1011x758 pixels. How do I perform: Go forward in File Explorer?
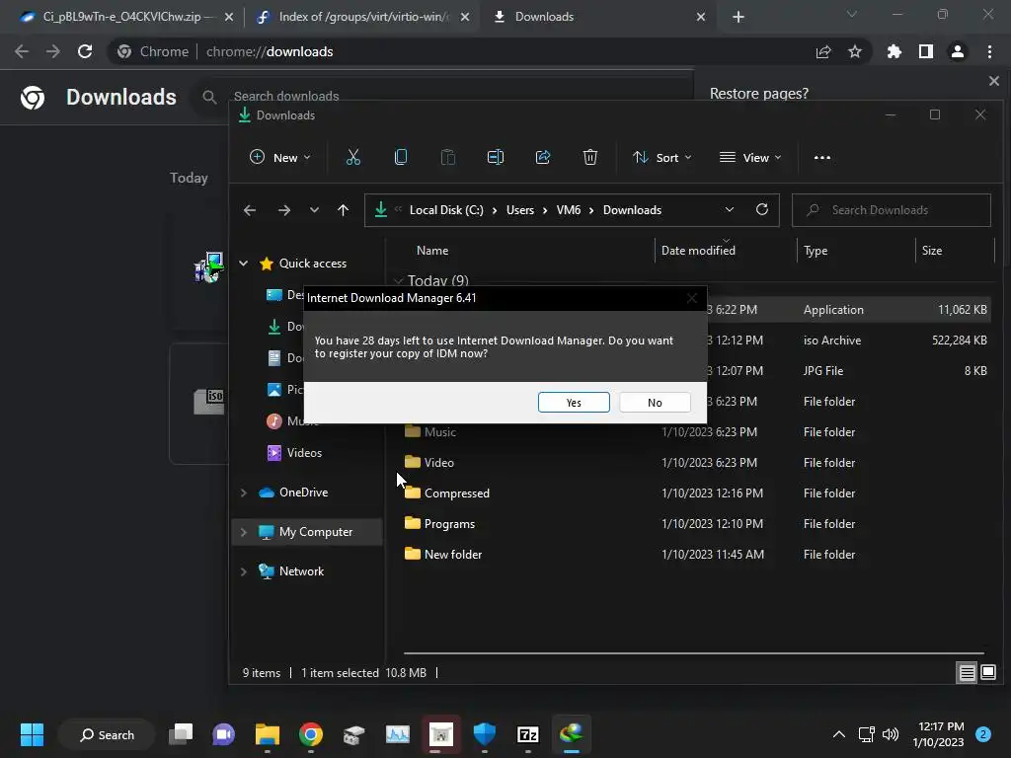283,210
